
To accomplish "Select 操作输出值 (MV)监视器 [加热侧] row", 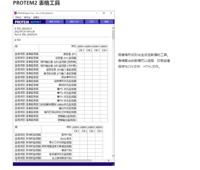I will [x=61, y=62].
